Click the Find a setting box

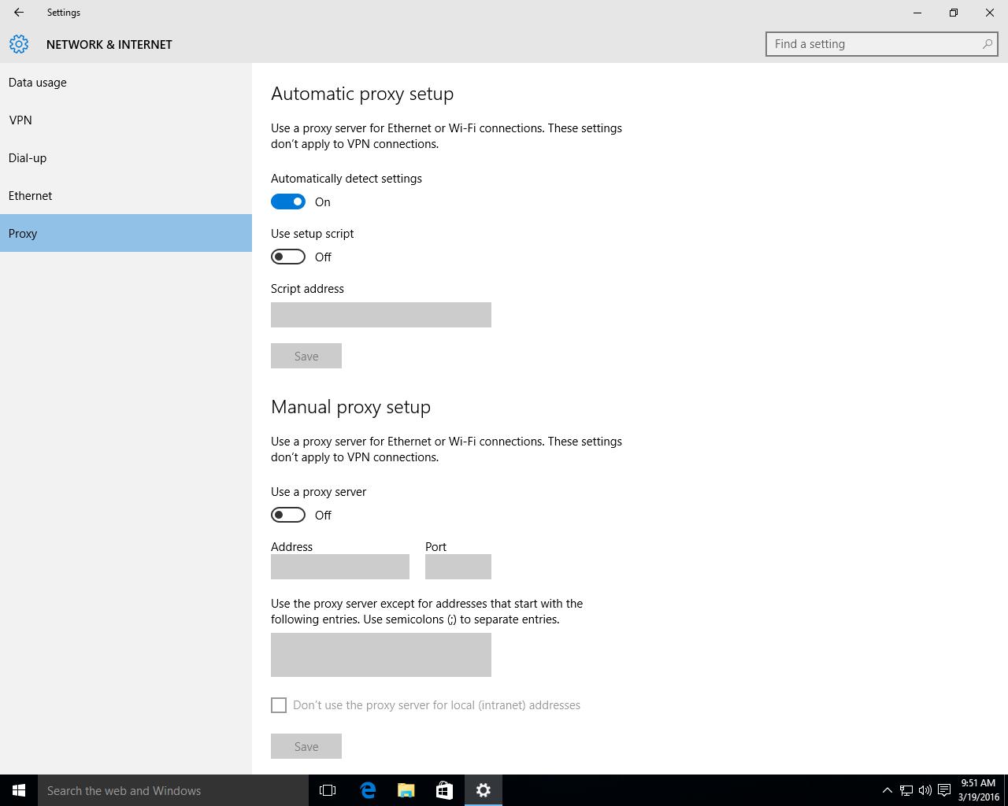tap(882, 44)
